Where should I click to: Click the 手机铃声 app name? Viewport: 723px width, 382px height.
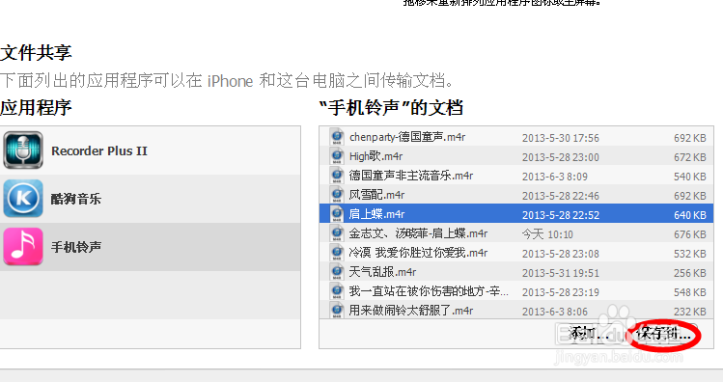(76, 247)
